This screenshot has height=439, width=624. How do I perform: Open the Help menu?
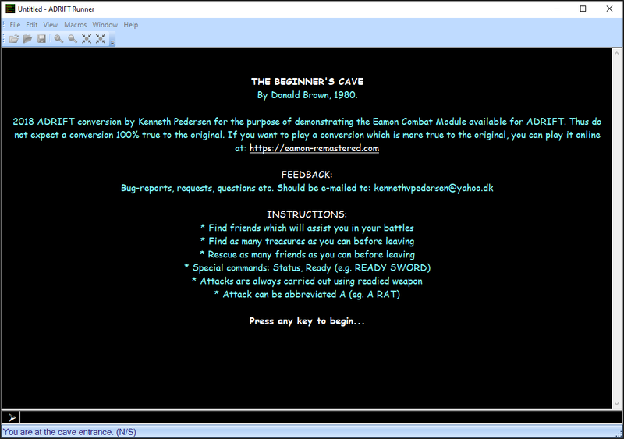(x=130, y=25)
